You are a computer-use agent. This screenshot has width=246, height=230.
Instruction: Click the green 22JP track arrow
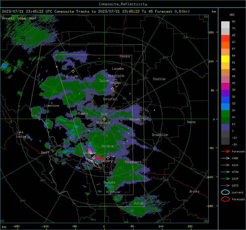coord(225,179)
